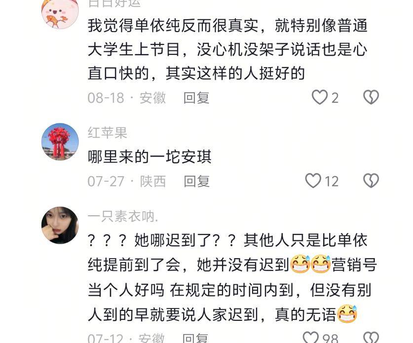Tap the 08-18 date of first comment
This screenshot has height=343, width=413.
point(106,98)
